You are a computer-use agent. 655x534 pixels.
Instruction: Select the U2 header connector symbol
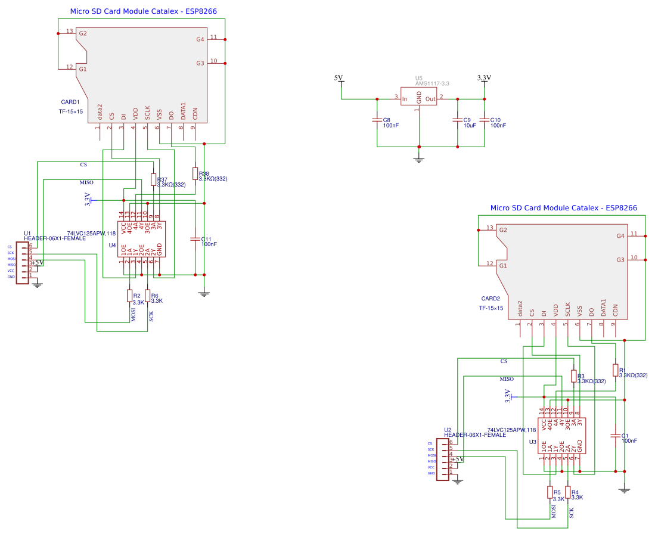(x=442, y=460)
